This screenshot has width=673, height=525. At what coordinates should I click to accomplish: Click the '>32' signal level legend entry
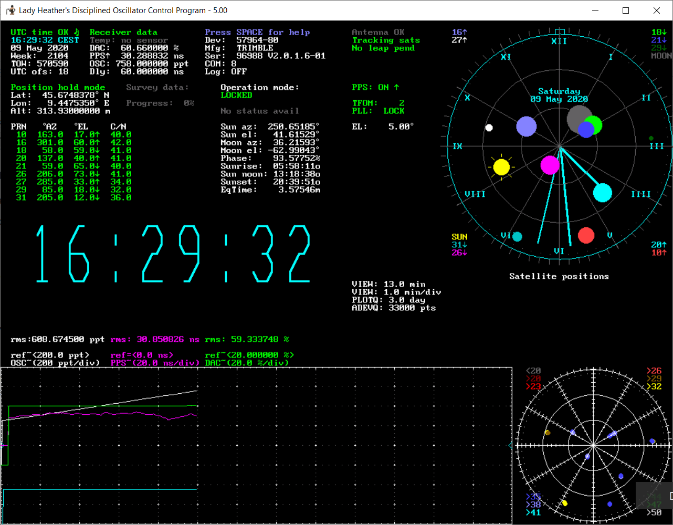tap(654, 387)
